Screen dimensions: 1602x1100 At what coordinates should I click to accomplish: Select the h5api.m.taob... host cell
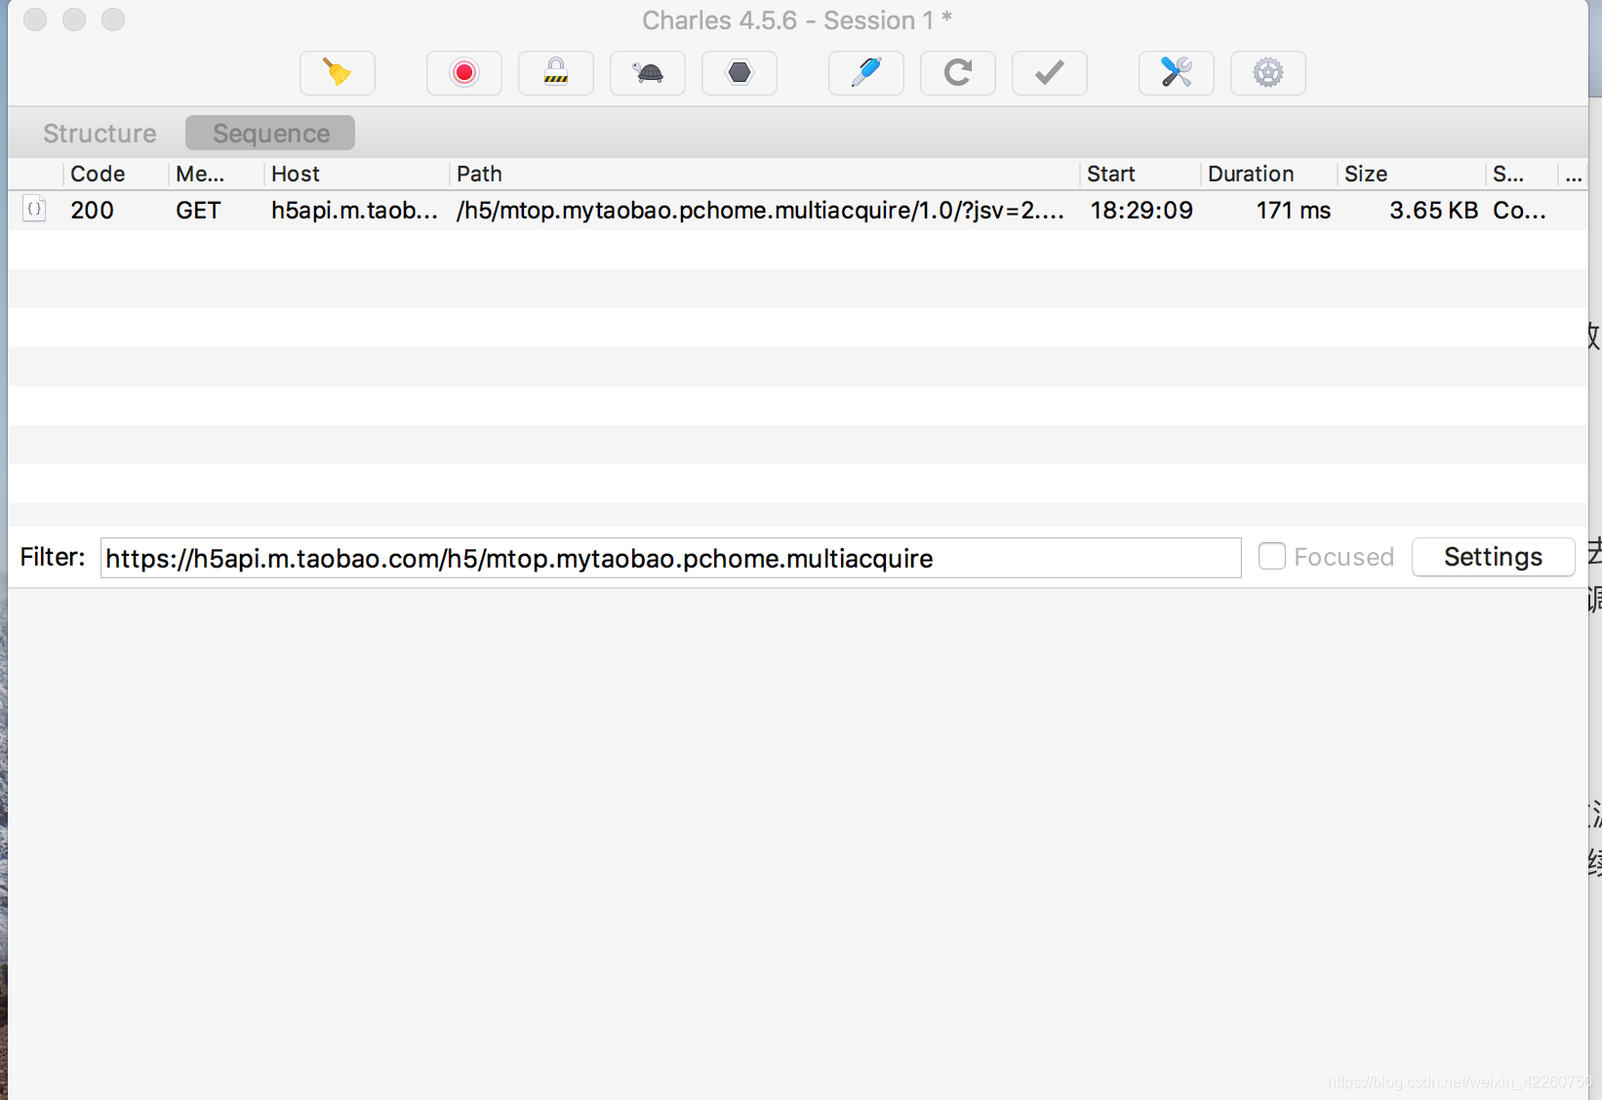[354, 210]
